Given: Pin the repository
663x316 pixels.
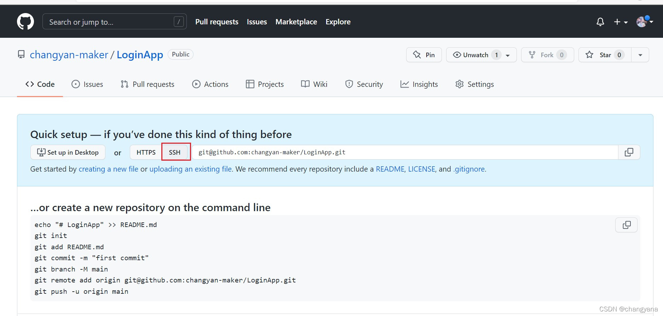Looking at the screenshot, I should click(424, 55).
